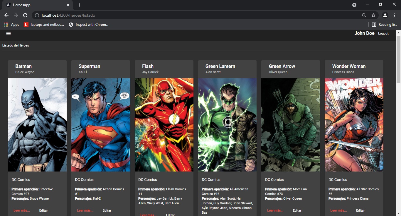Image resolution: width=401 pixels, height=216 pixels.
Task: Click the Green Arrow card title
Action: 282,66
